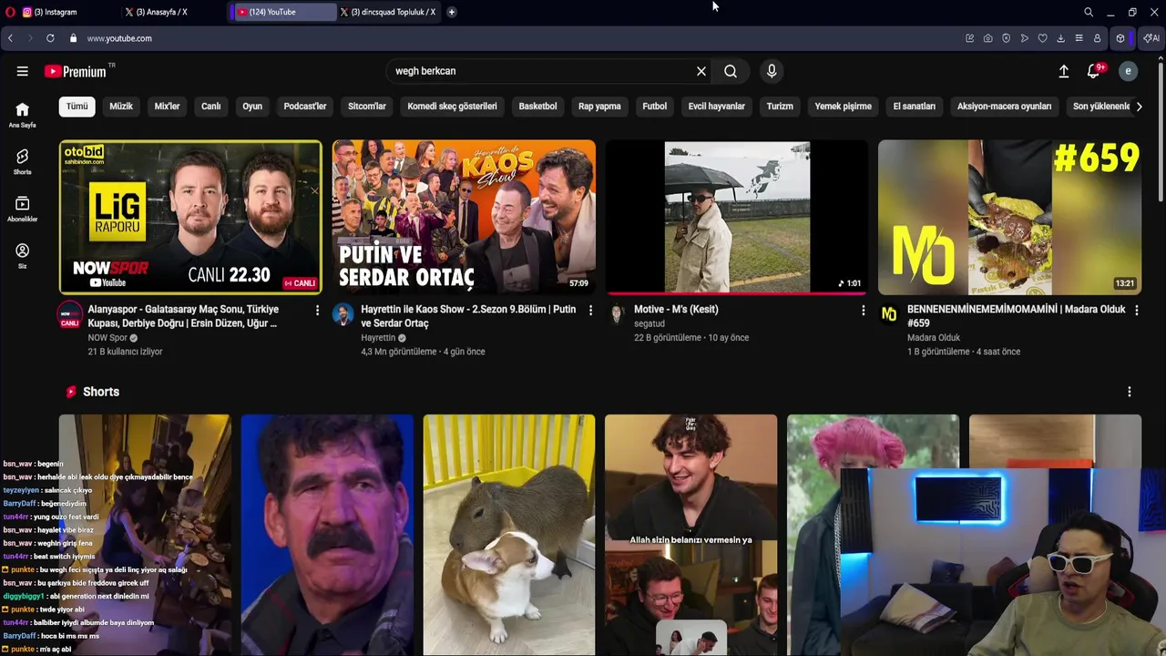Start voice search with the microphone
Image resolution: width=1166 pixels, height=656 pixels.
point(772,71)
